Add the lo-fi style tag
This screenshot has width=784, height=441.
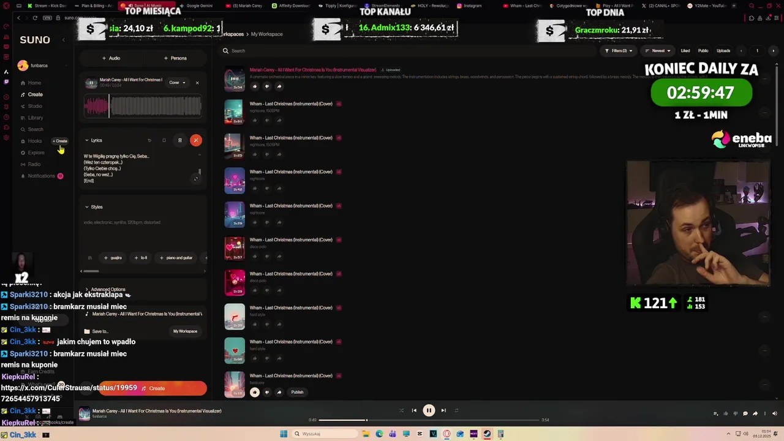pos(141,258)
